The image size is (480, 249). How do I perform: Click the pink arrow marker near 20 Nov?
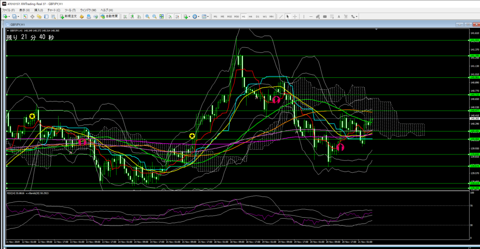(x=340, y=148)
